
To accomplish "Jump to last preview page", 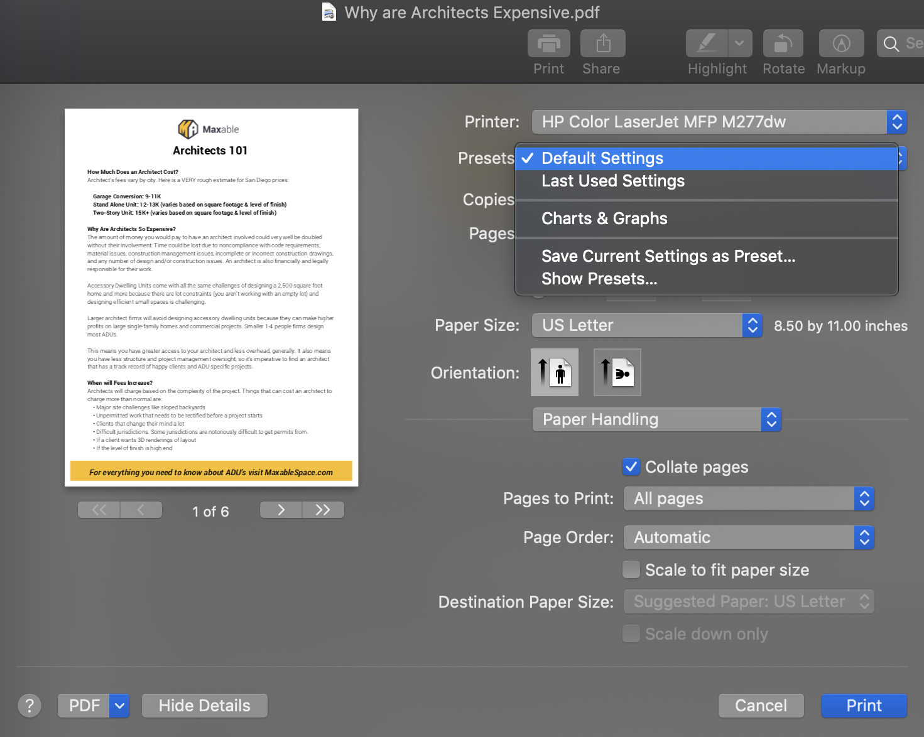I will pyautogui.click(x=323, y=510).
